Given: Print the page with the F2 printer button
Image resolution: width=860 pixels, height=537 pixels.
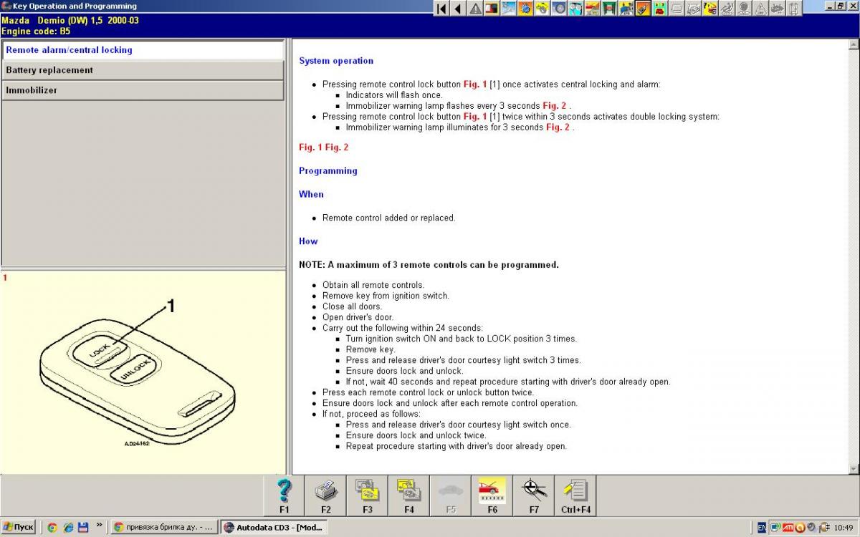Looking at the screenshot, I should pyautogui.click(x=326, y=495).
